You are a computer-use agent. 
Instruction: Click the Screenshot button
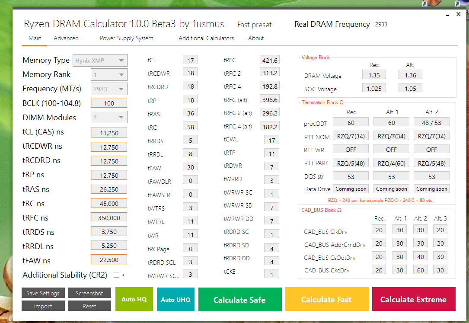[x=89, y=293]
